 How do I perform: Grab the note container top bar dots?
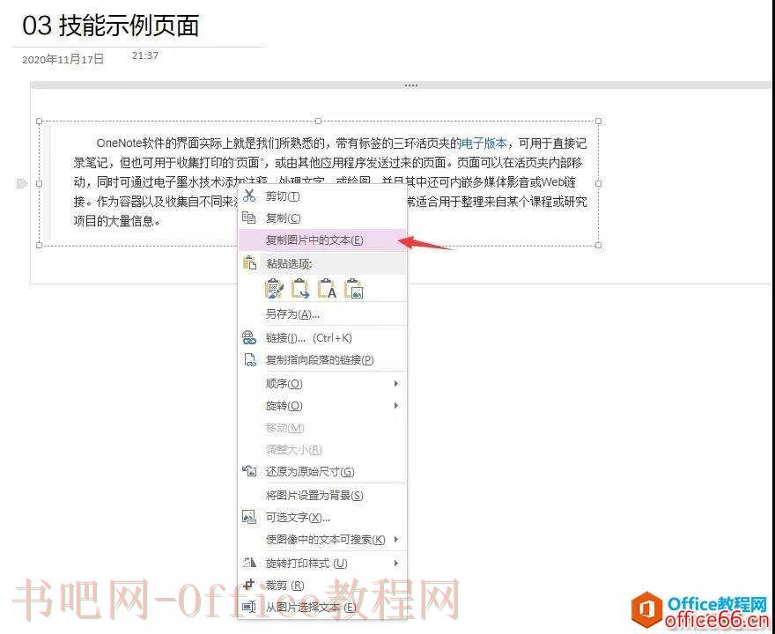410,85
